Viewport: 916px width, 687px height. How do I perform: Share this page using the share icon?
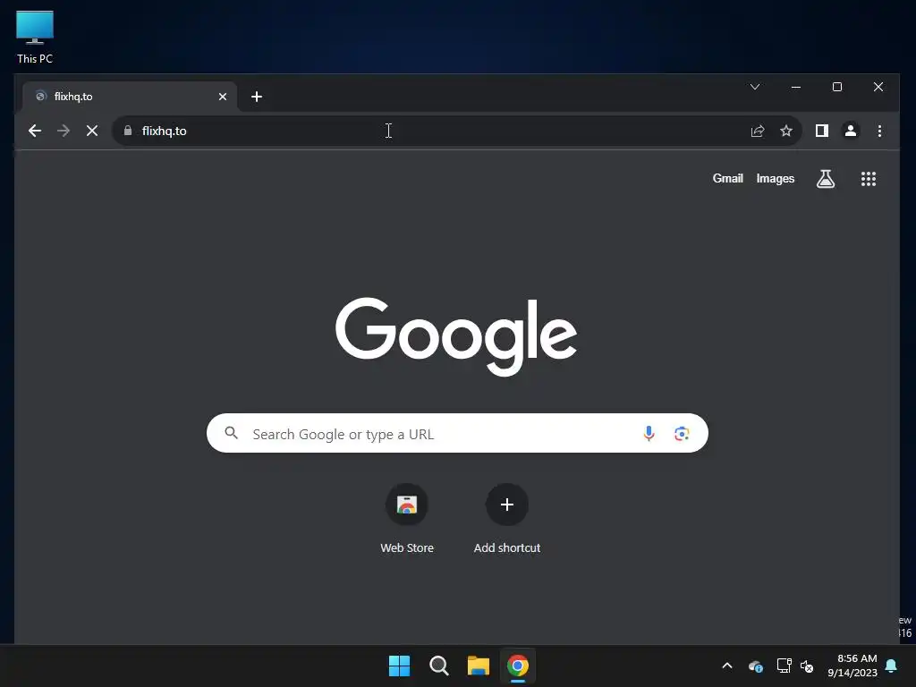757,131
